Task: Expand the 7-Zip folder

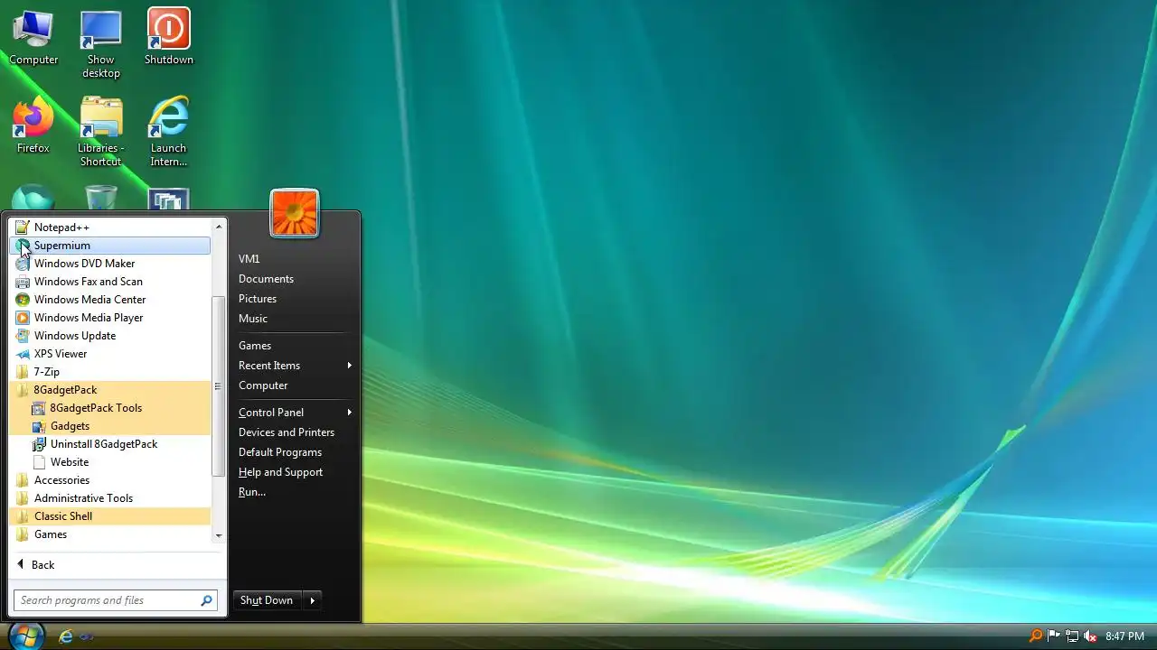Action: [109, 372]
